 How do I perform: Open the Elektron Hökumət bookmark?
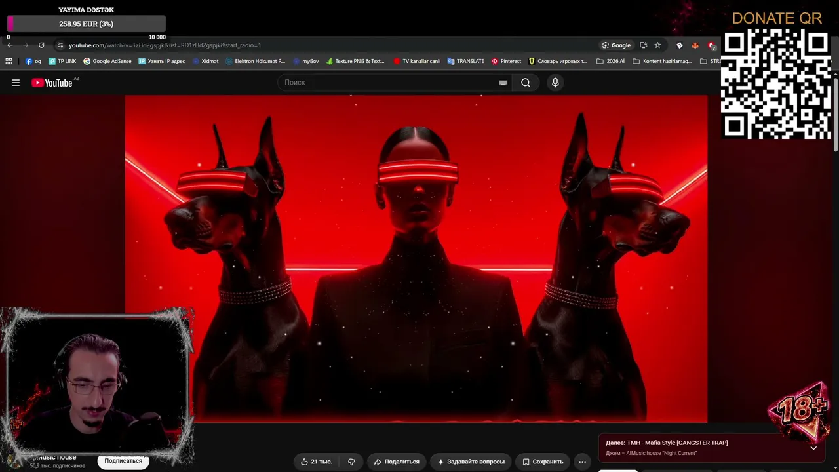point(255,61)
